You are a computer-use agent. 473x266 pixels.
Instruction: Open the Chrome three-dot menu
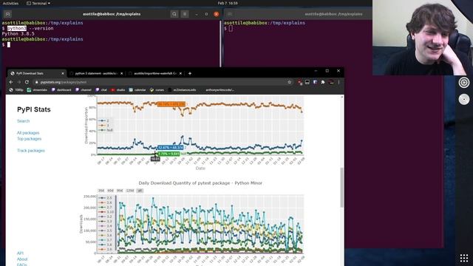click(x=338, y=82)
